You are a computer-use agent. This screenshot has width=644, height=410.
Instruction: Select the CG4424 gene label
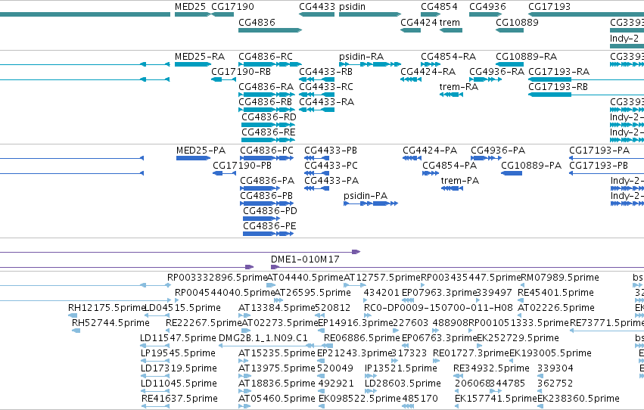[x=419, y=22]
